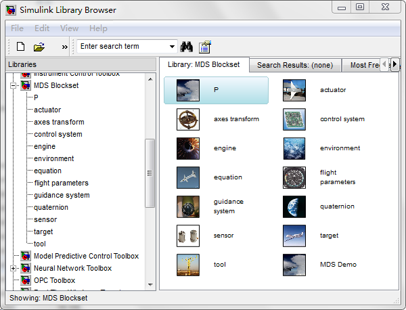
Task: Open the equation missile icon
Action: [188, 177]
